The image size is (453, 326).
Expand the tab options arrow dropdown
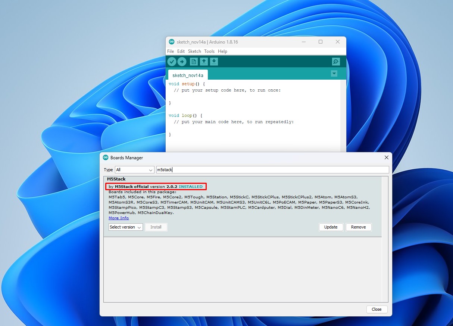[x=334, y=74]
